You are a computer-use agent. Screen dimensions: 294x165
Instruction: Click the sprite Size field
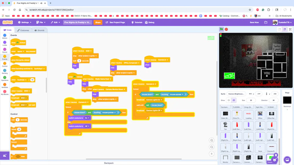pos(251,100)
